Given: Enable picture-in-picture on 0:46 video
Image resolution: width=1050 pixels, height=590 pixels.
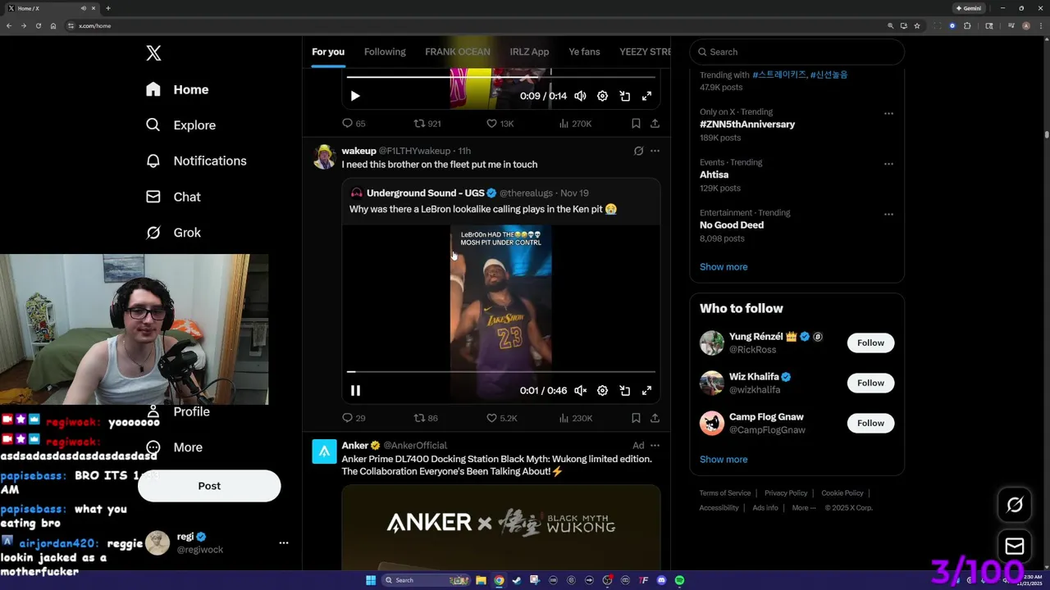Looking at the screenshot, I should 624,391.
